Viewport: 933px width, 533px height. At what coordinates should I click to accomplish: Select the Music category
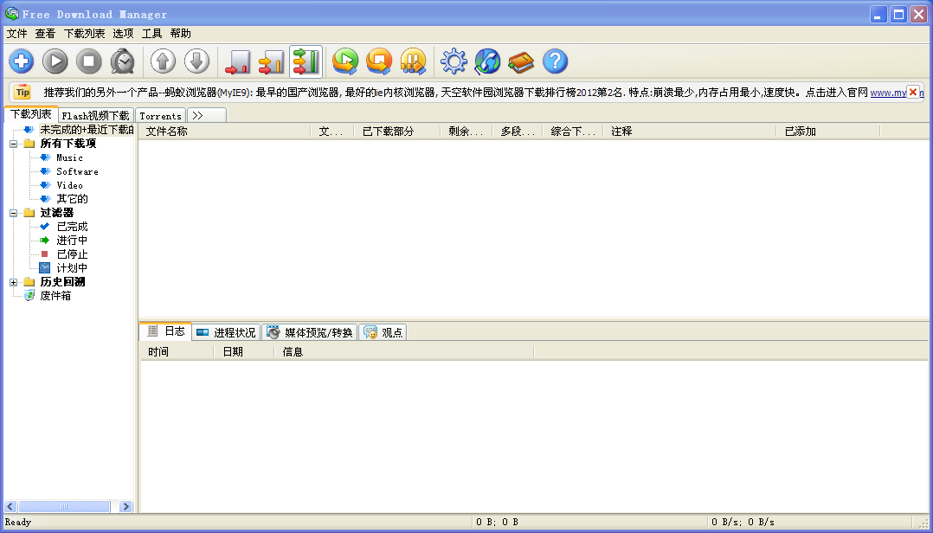69,157
